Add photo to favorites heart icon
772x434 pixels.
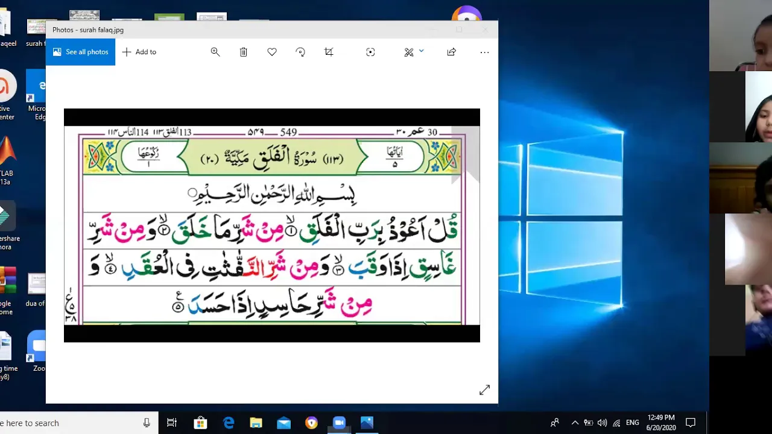[x=272, y=52]
